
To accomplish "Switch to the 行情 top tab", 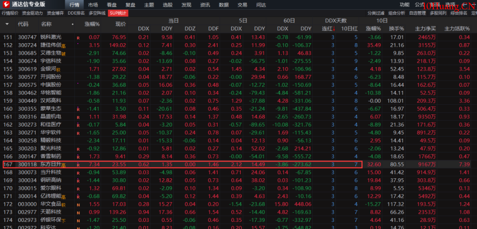I will click(x=74, y=5).
